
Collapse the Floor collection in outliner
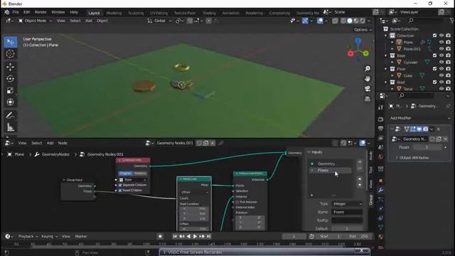click(386, 69)
